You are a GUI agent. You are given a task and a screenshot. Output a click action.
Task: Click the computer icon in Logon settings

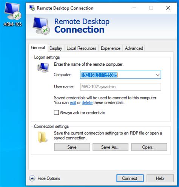[x=43, y=68]
